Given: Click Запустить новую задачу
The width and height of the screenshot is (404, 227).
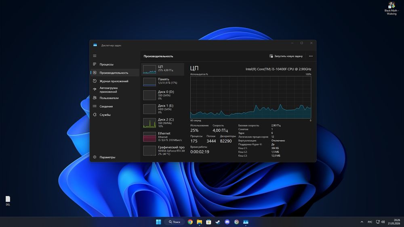Looking at the screenshot, I should tap(286, 56).
